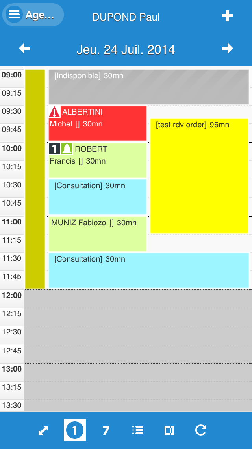Add a new appointment with plus icon
This screenshot has width=252, height=449.
pos(228,16)
